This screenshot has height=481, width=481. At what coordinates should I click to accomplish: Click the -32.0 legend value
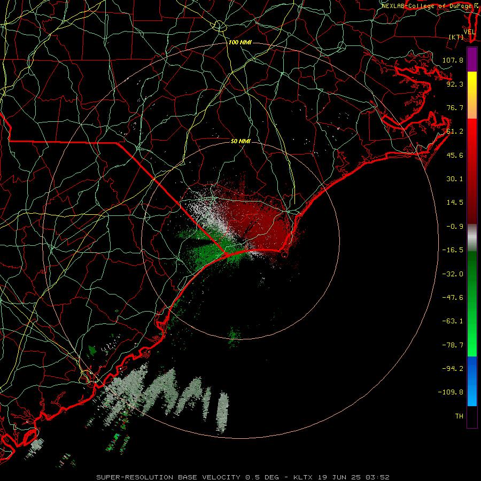pyautogui.click(x=453, y=274)
